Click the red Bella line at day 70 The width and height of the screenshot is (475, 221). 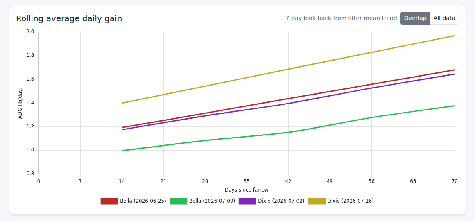tap(454, 70)
